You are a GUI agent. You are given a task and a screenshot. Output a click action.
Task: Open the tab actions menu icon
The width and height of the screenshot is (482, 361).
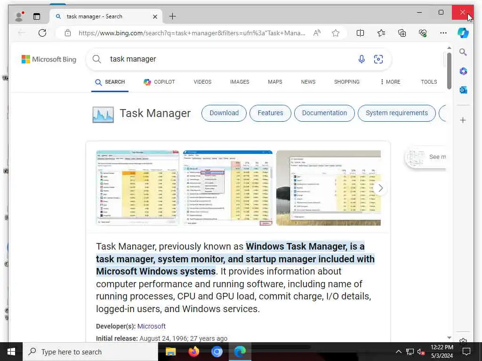coord(37,16)
